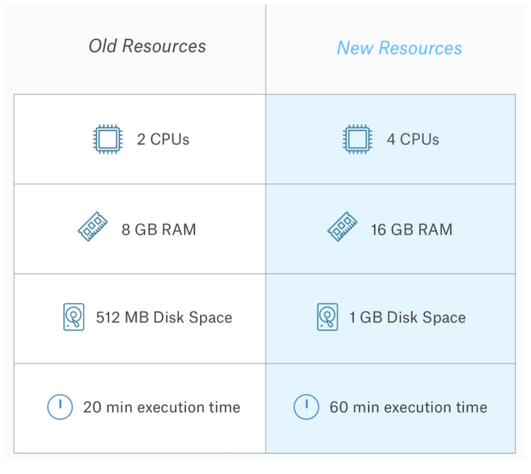Click the hard disk icon beside 1 GB
This screenshot has height=474, width=531.
(x=327, y=317)
